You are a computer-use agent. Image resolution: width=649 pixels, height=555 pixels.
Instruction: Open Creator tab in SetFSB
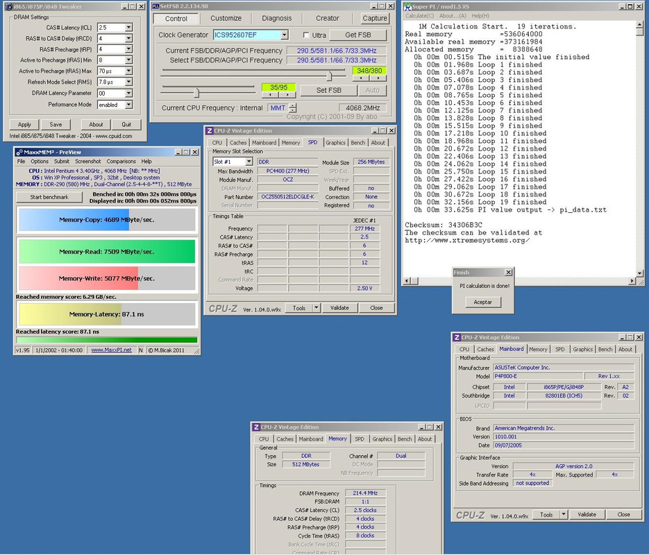click(x=328, y=18)
